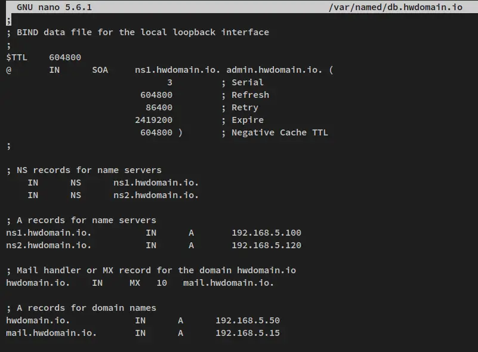Click the file path /var/named/db.hwdomain.io in title bar
The image size is (478, 352).
(396, 7)
